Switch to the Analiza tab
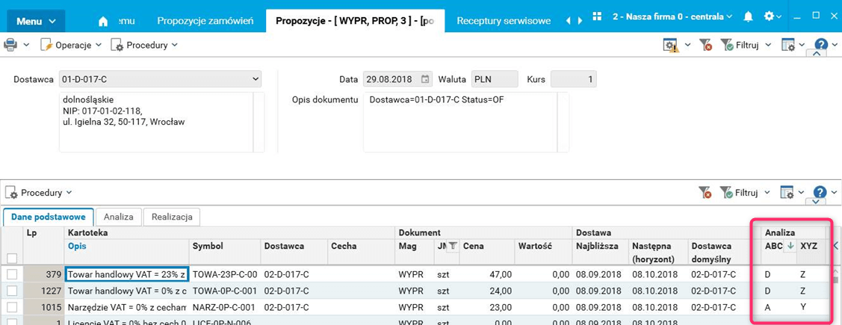Viewport: 842px width, 325px height. click(119, 217)
